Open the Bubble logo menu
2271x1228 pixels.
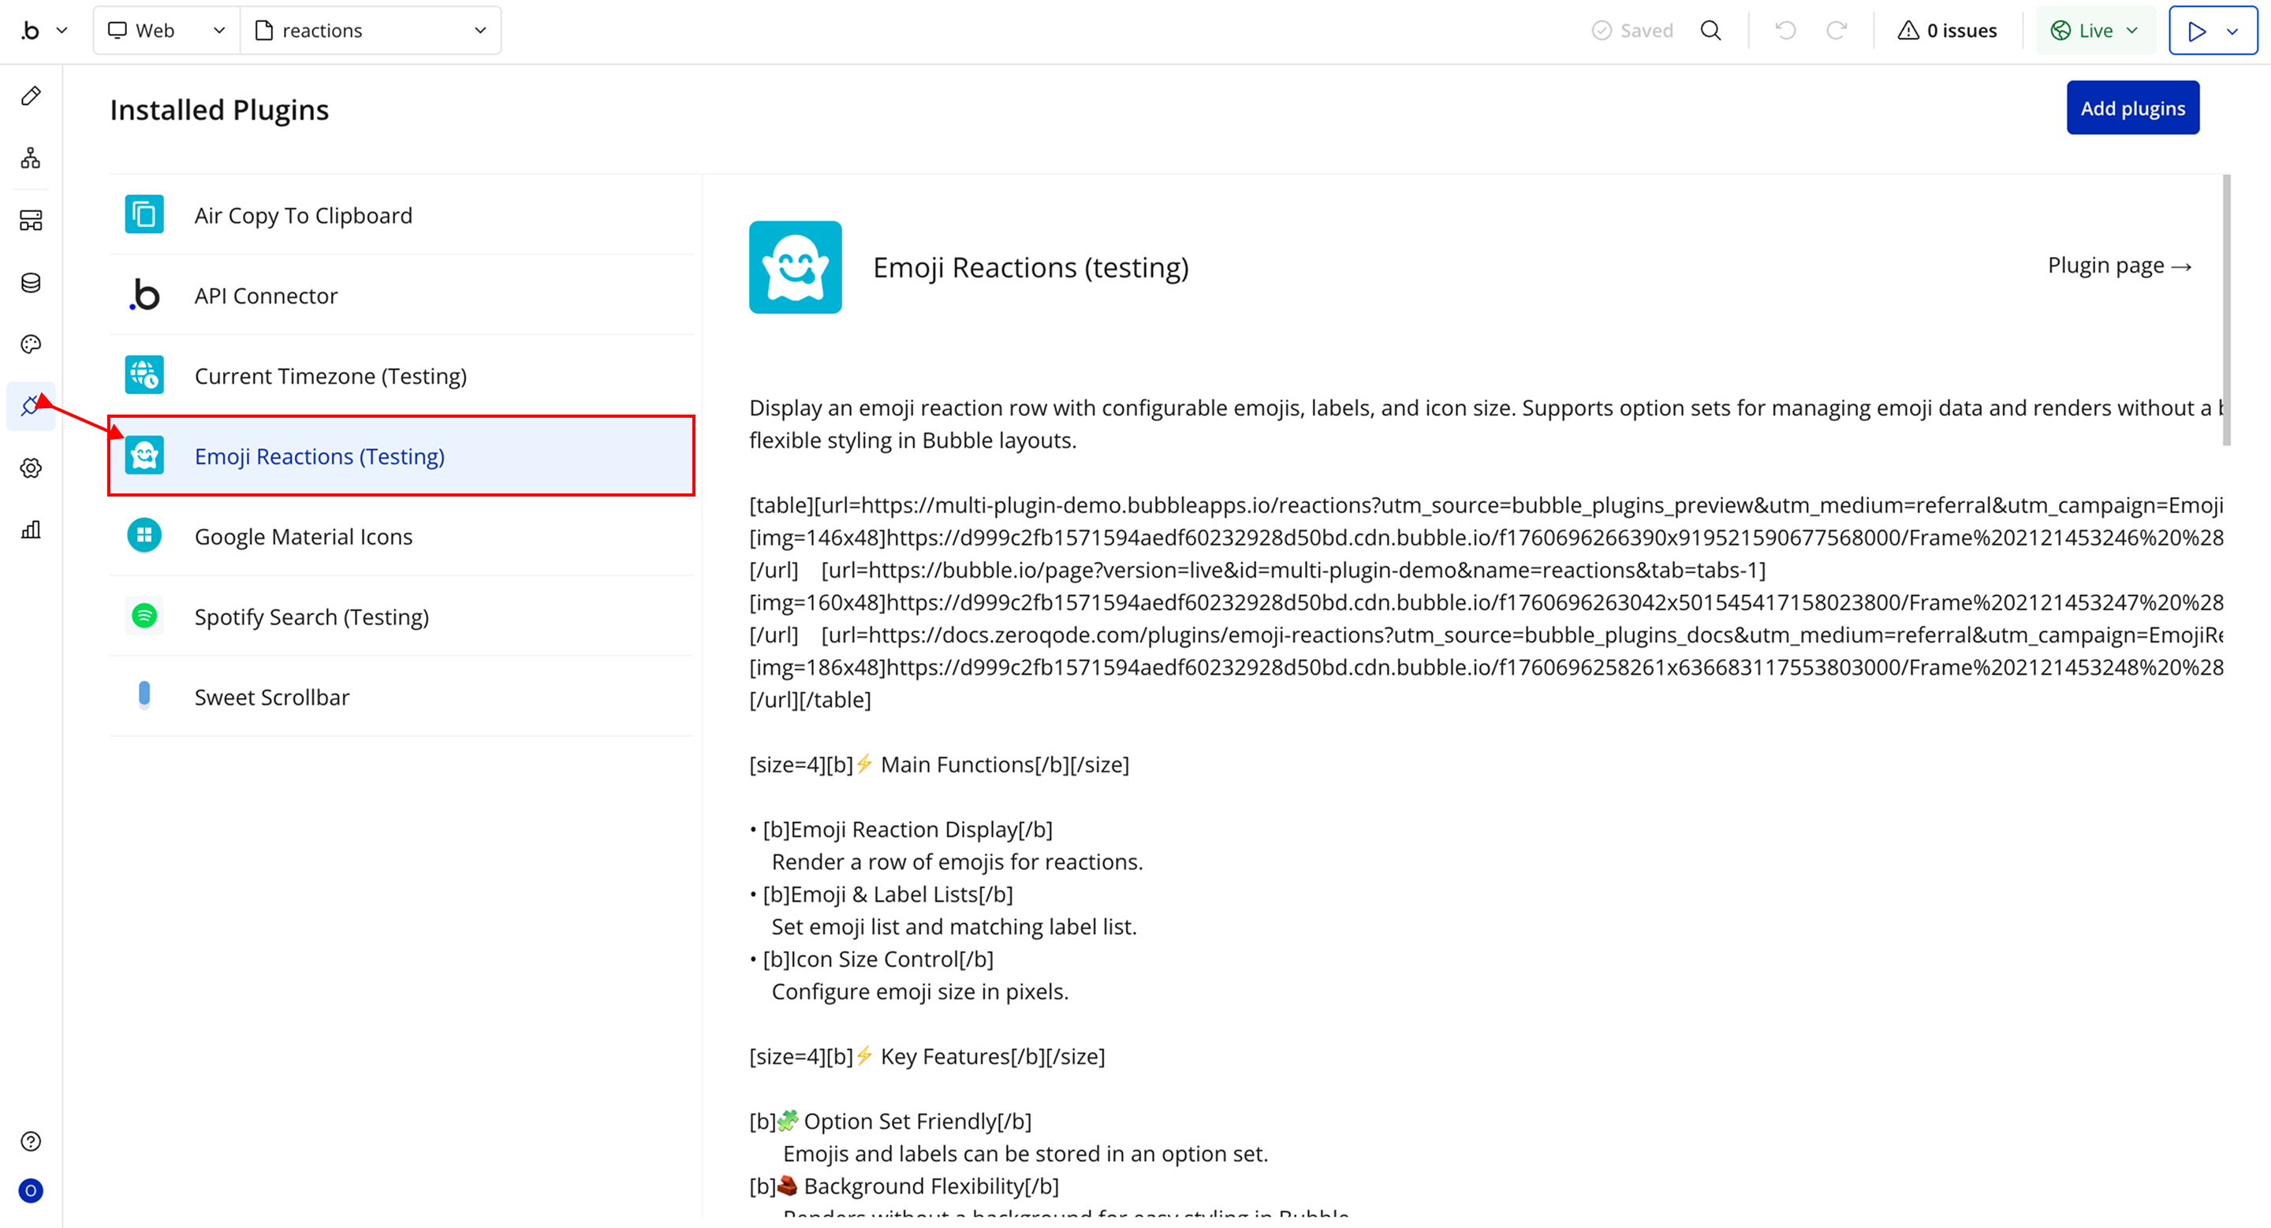point(43,31)
